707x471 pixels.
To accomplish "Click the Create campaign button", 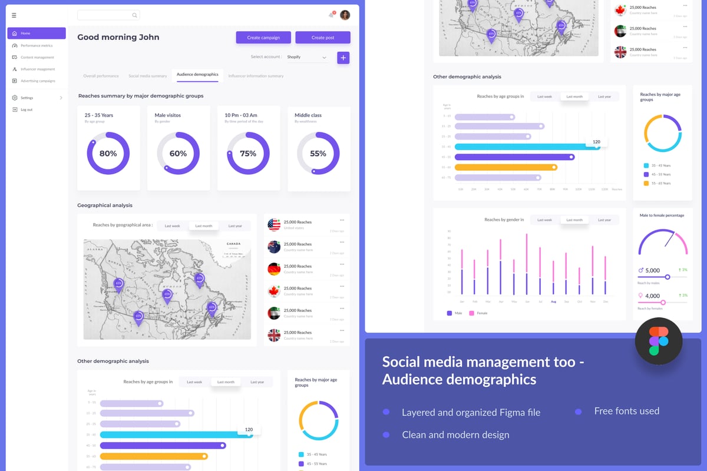I will click(263, 38).
